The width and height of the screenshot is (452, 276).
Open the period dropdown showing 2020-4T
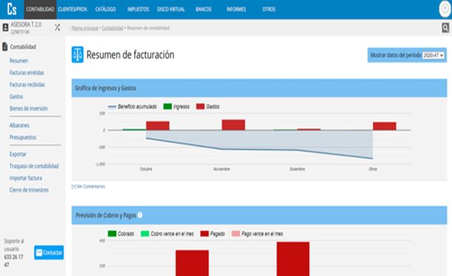point(433,55)
